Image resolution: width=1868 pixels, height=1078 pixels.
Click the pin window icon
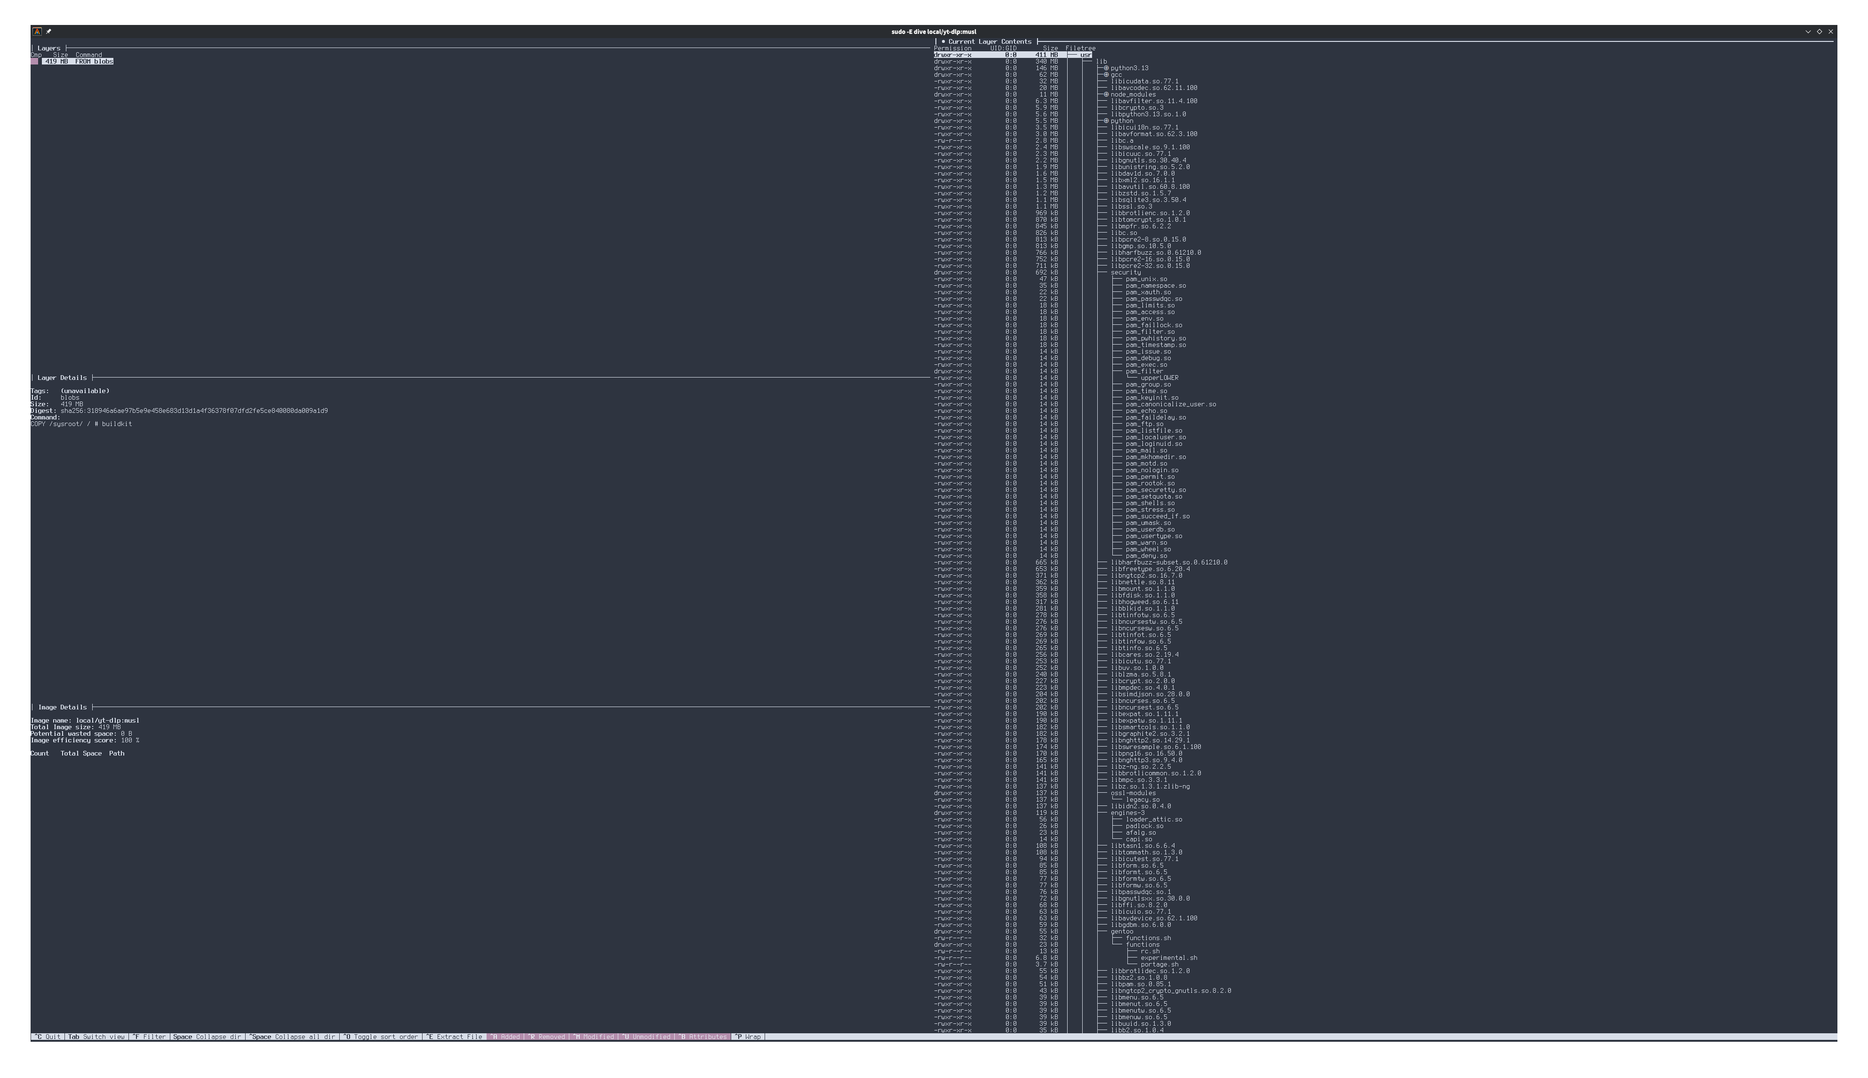[49, 31]
